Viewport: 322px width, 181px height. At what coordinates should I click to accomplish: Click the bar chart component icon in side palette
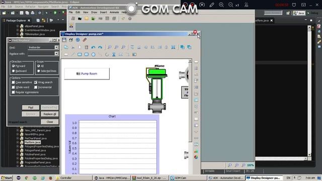(196, 151)
